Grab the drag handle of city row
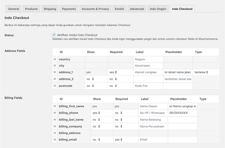225x148 pixels. click(x=55, y=66)
